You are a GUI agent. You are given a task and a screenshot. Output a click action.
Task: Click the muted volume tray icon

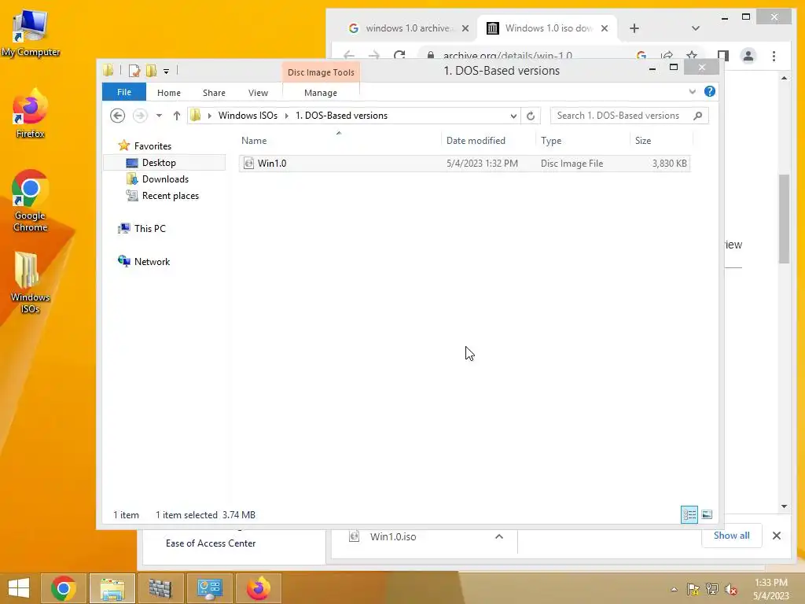[x=730, y=589]
